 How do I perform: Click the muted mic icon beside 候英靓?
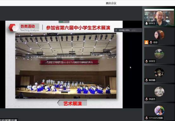[x=147, y=80]
